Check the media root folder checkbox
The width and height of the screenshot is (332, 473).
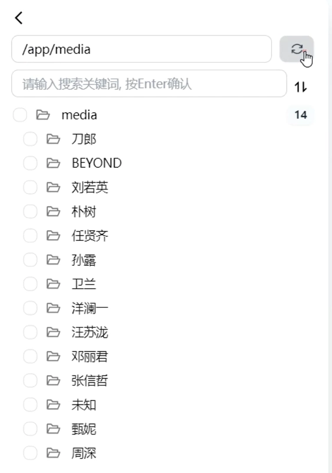coord(20,115)
